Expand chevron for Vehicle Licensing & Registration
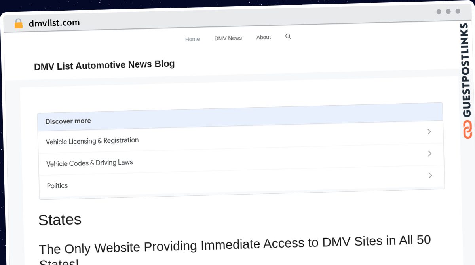 [x=429, y=132]
